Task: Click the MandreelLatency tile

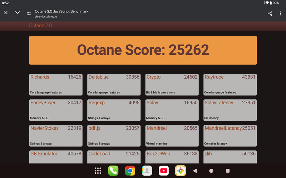Action: (230, 136)
